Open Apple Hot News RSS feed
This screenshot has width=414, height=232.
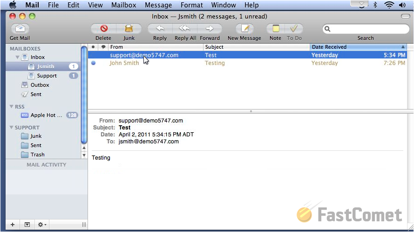click(x=42, y=115)
